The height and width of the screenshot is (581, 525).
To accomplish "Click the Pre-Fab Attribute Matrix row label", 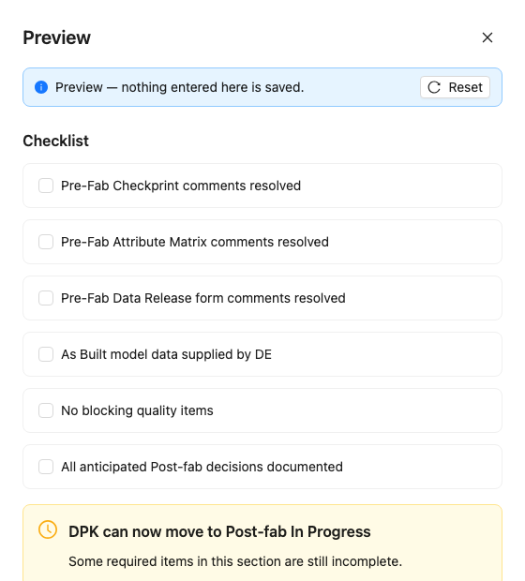I will pos(195,242).
